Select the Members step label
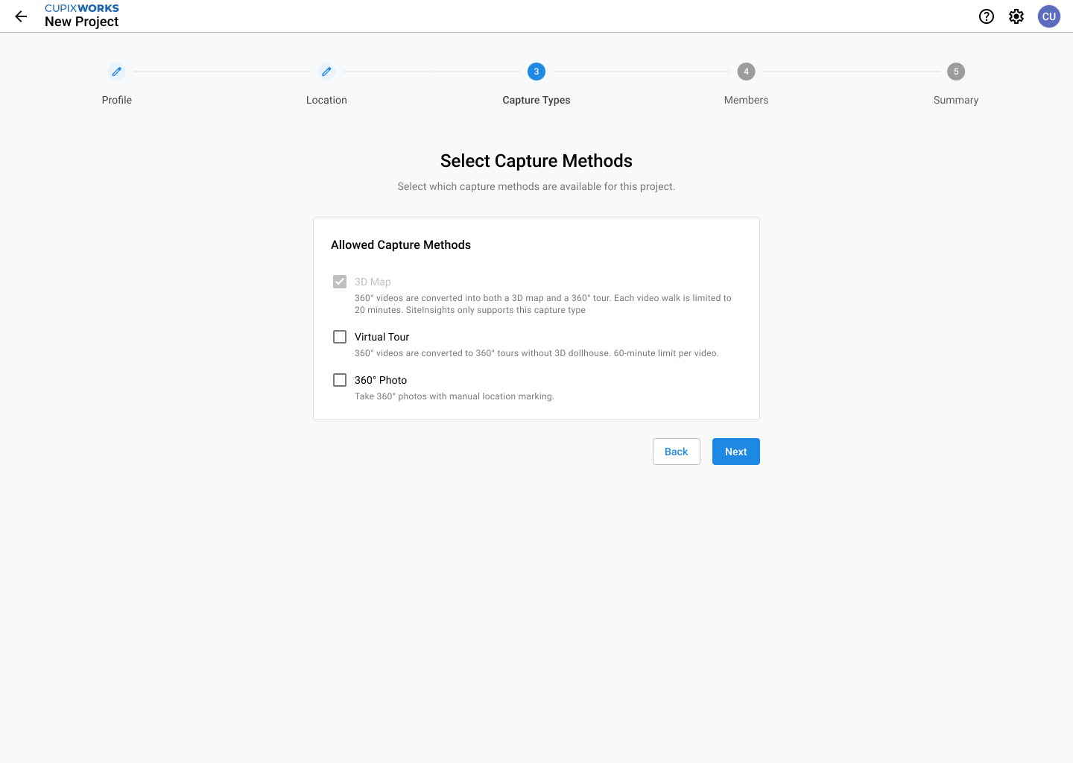 [746, 100]
